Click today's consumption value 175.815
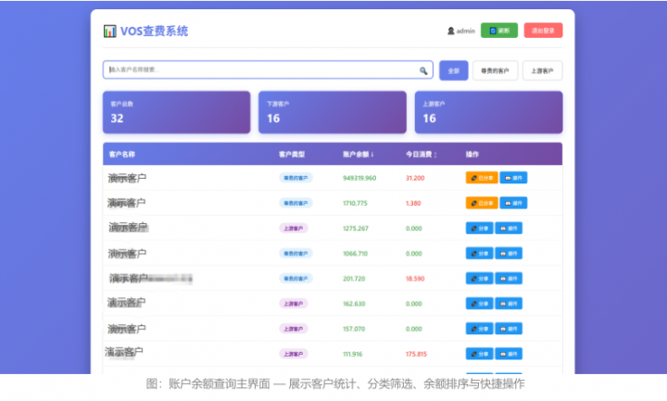The image size is (667, 401). tap(417, 354)
